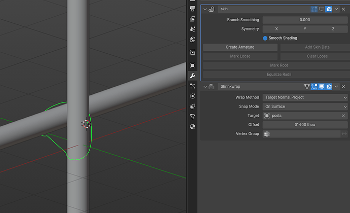Open the World properties tab
This screenshot has width=350, height=213.
click(192, 39)
